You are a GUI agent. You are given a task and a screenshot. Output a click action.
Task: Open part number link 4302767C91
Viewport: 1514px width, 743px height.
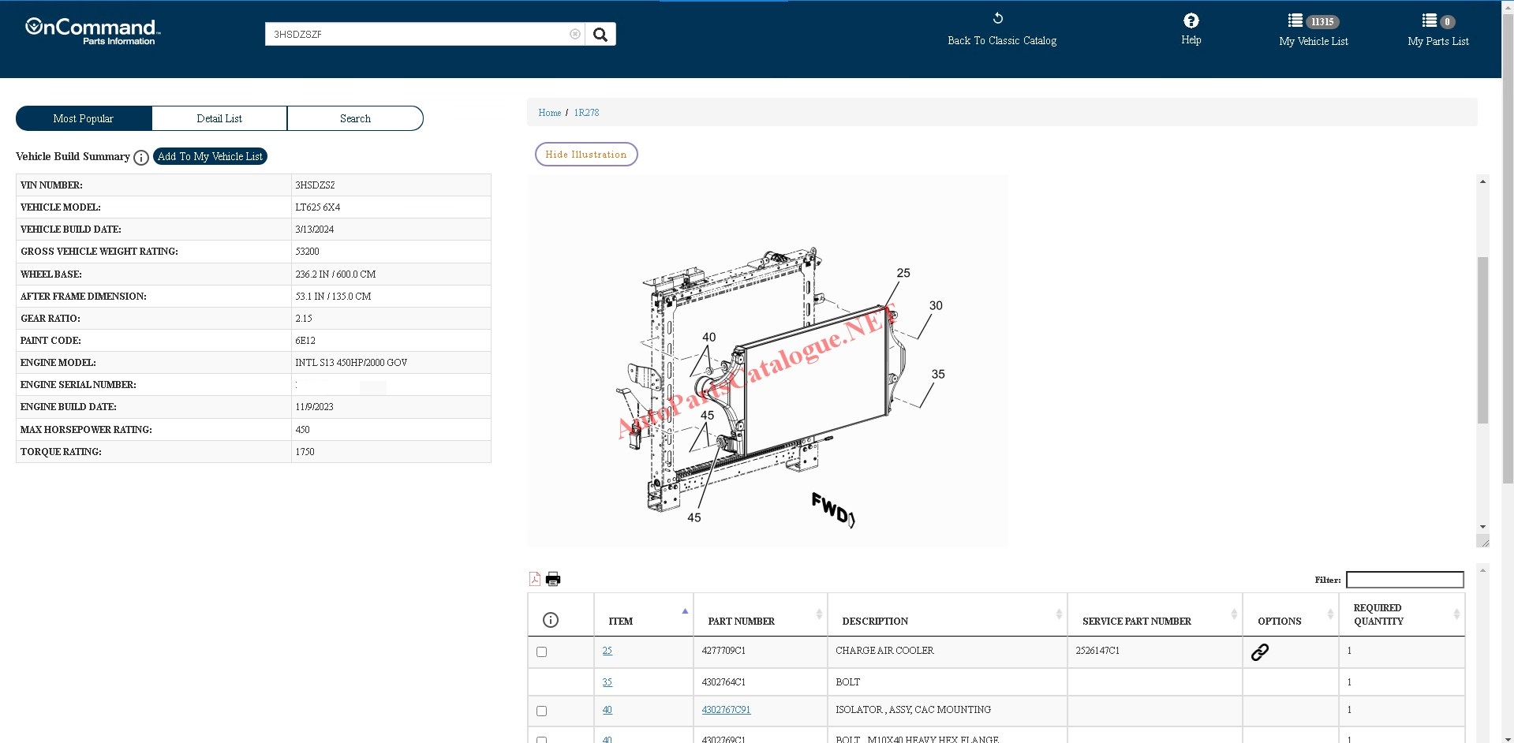tap(726, 710)
